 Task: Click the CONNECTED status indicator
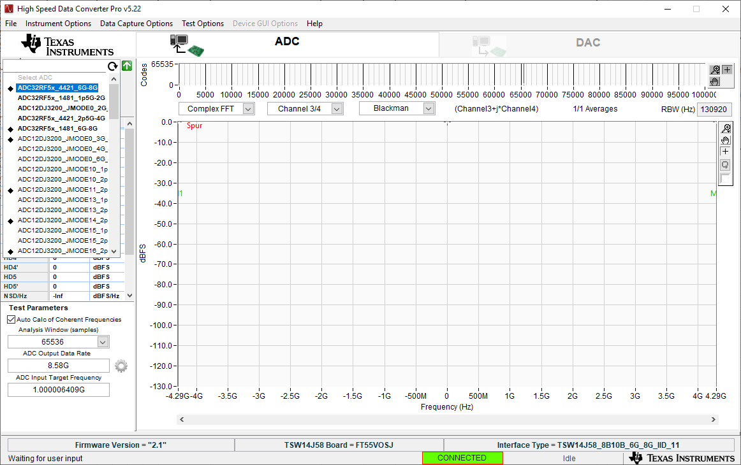[462, 457]
